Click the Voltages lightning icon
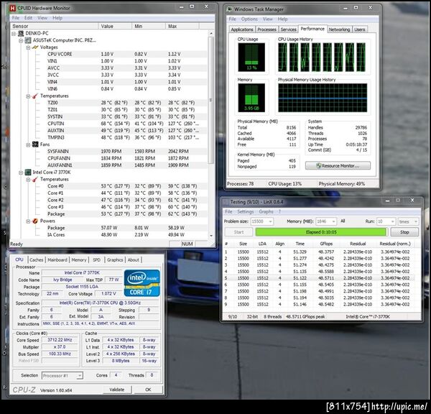Screen dimensions: 431x414 point(35,47)
